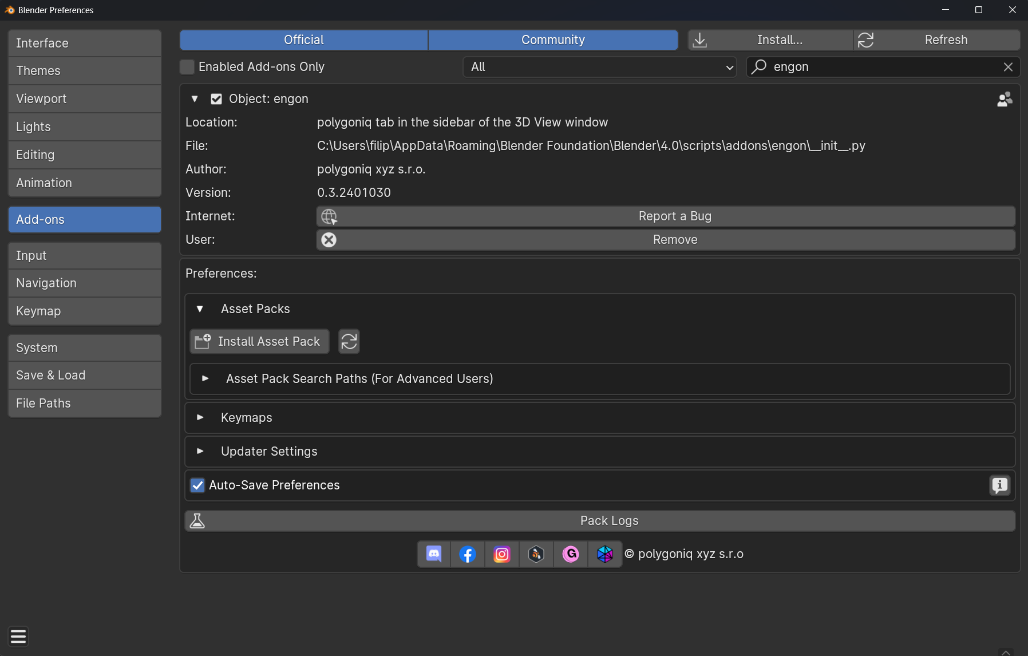Toggle the Community add-ons filter
This screenshot has height=656, width=1028.
(553, 40)
